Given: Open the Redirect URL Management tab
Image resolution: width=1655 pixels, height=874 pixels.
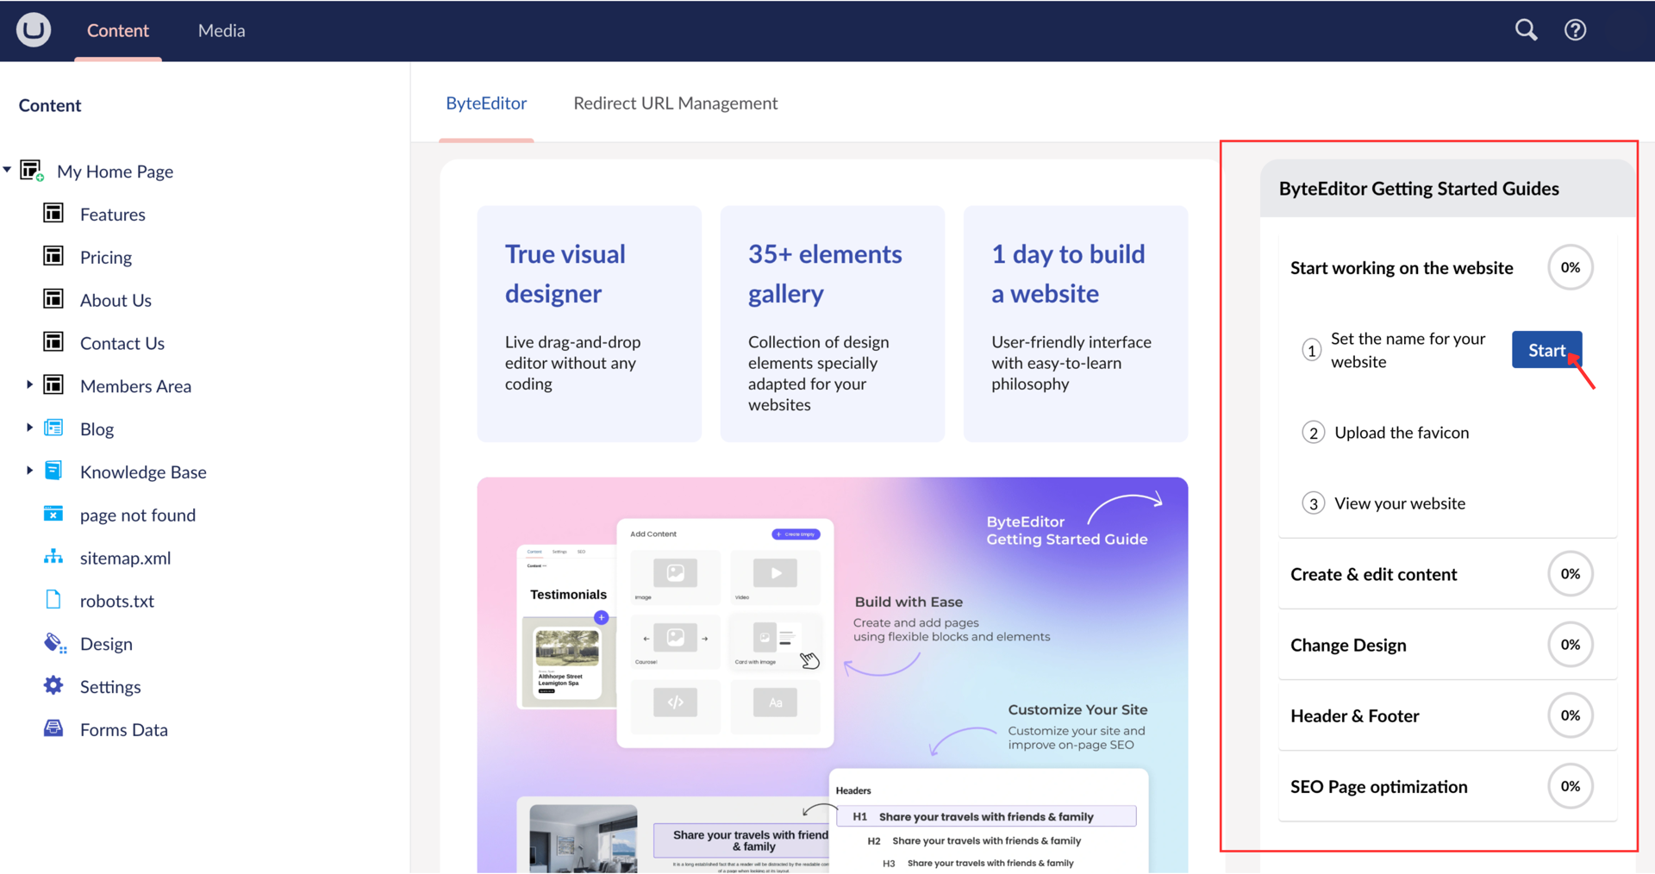Looking at the screenshot, I should [675, 103].
